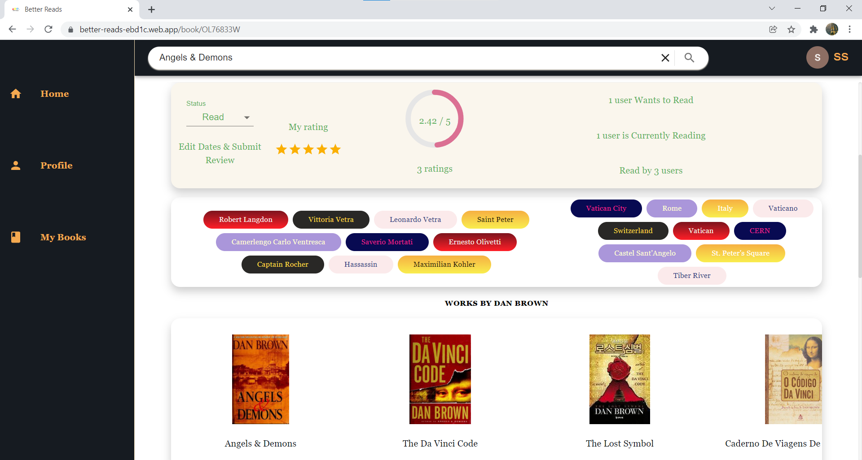Open the browser tab search chevron
The height and width of the screenshot is (460, 862).
(772, 9)
